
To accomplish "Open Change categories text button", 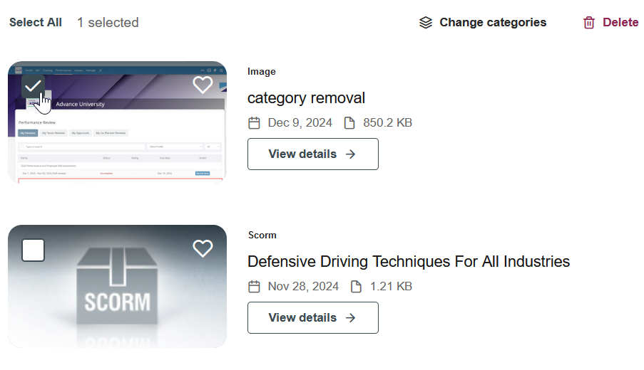I will [x=493, y=23].
